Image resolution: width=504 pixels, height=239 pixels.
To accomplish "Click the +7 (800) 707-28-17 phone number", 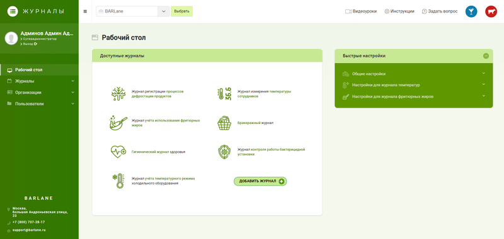I will 28,222.
